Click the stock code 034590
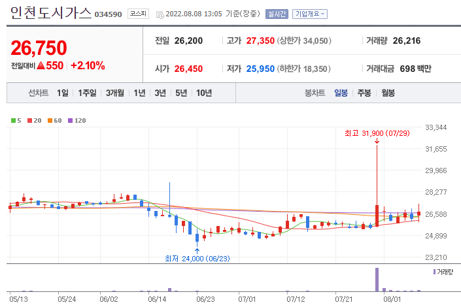Viewport: 461px width, 307px height. click(108, 14)
